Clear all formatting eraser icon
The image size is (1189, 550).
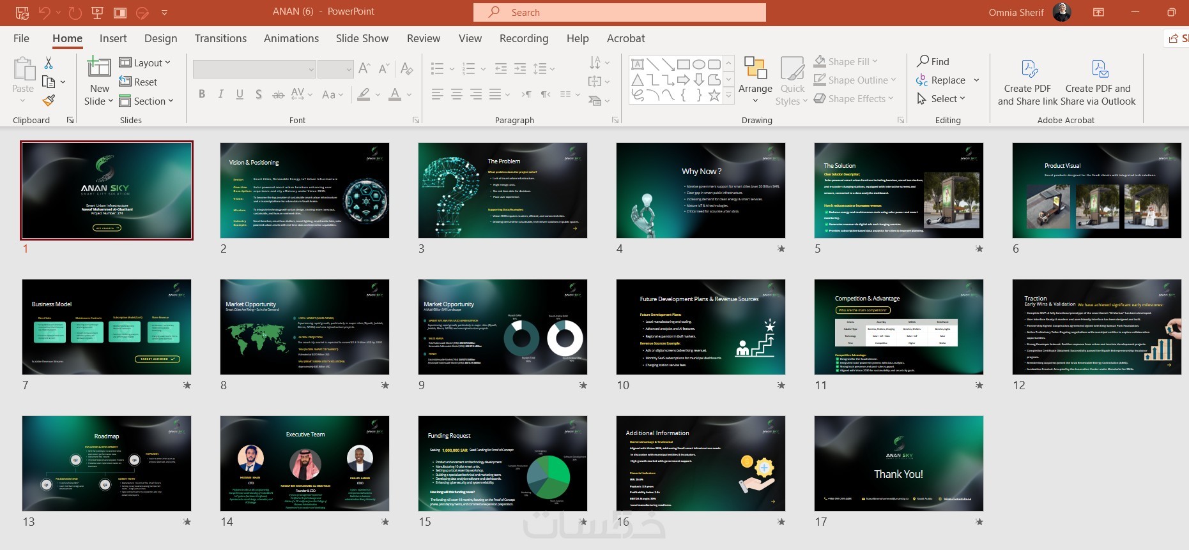coord(407,68)
